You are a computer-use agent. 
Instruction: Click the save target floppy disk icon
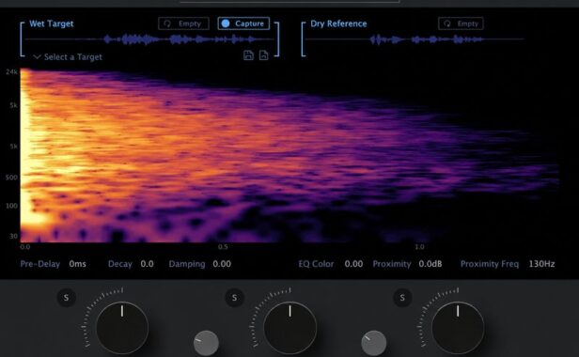coord(248,55)
